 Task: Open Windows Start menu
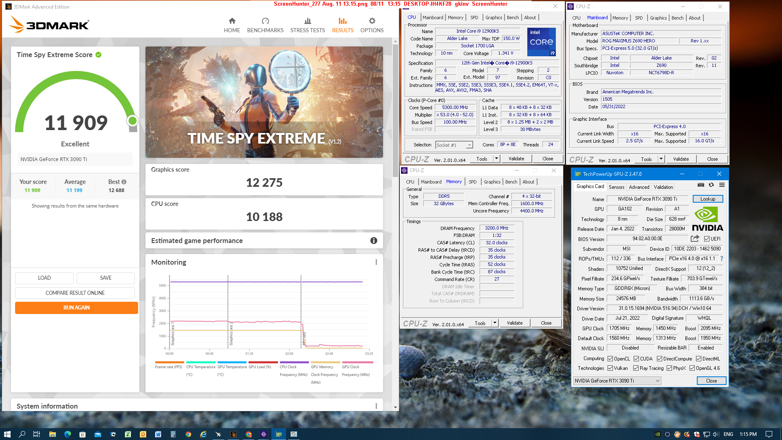pyautogui.click(x=7, y=434)
